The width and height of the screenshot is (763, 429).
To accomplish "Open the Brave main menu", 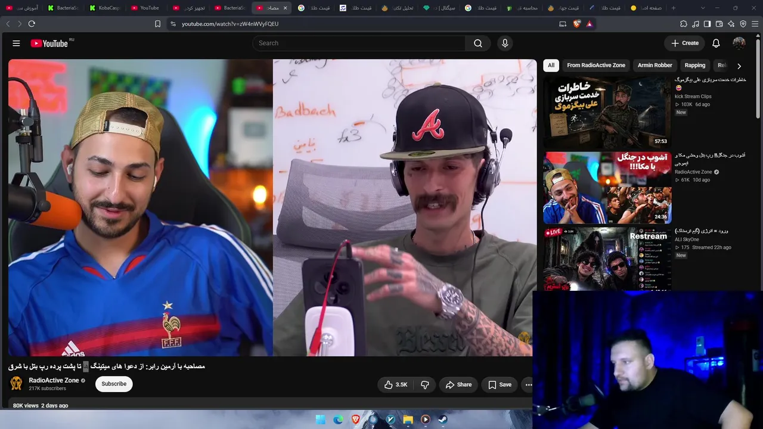I will pos(755,24).
